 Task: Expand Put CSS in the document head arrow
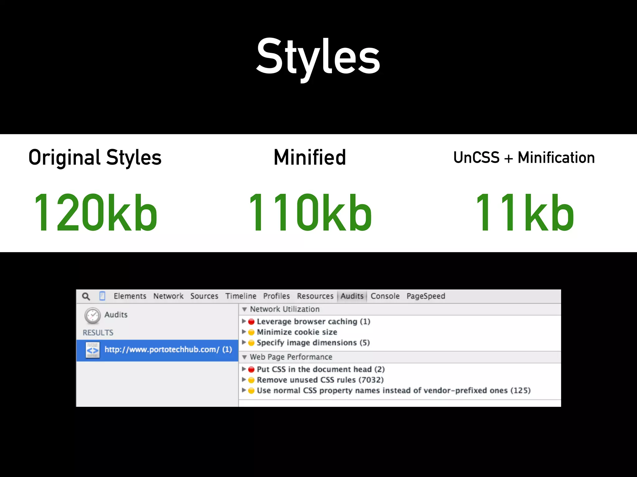coord(244,369)
